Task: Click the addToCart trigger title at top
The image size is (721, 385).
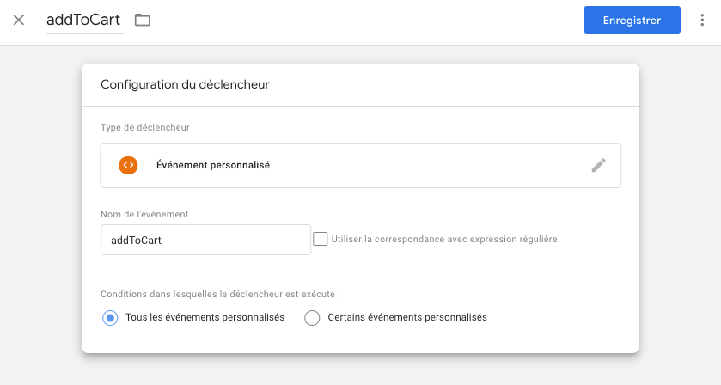Action: 83,20
